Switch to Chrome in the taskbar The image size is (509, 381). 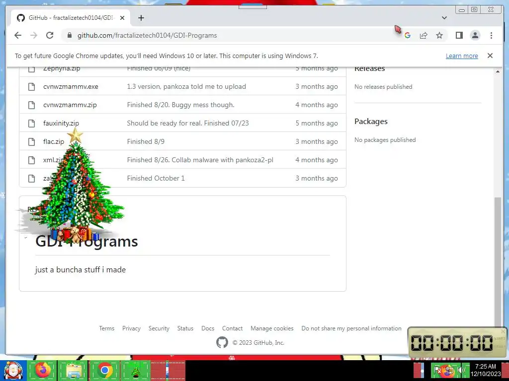[104, 370]
